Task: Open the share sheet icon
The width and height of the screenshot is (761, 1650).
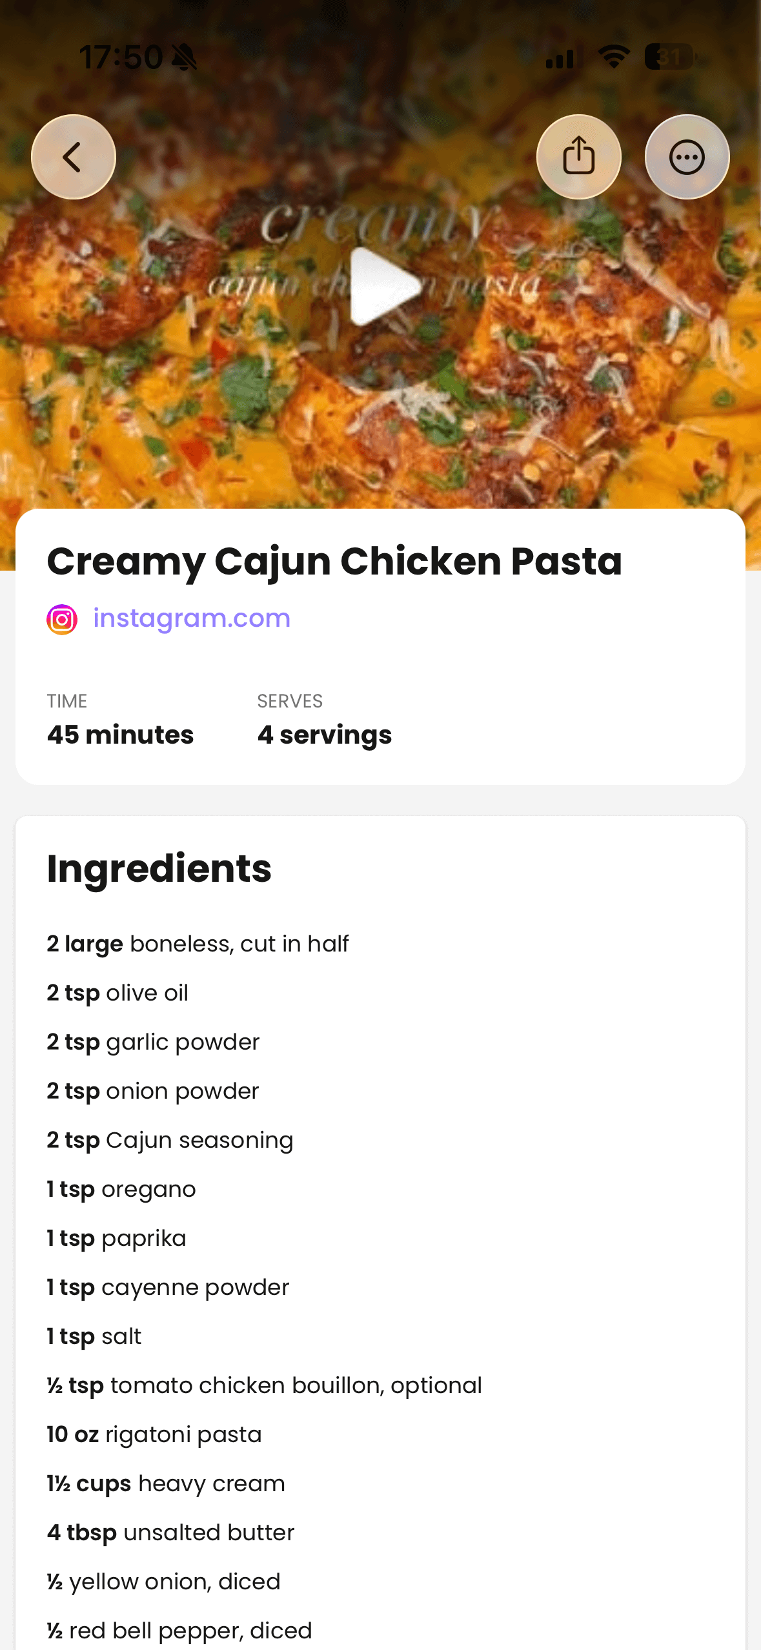Action: [578, 157]
